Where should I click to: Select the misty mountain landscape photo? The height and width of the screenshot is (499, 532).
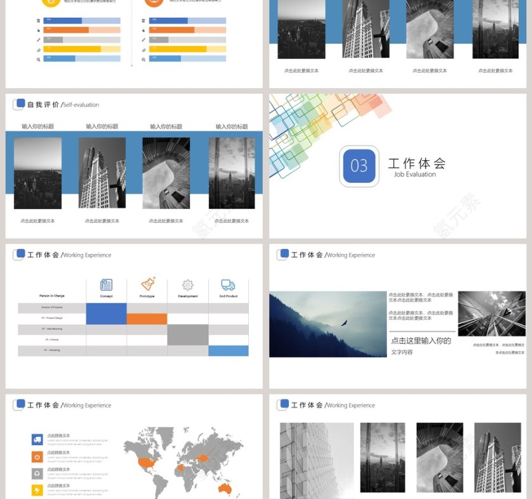[327, 324]
